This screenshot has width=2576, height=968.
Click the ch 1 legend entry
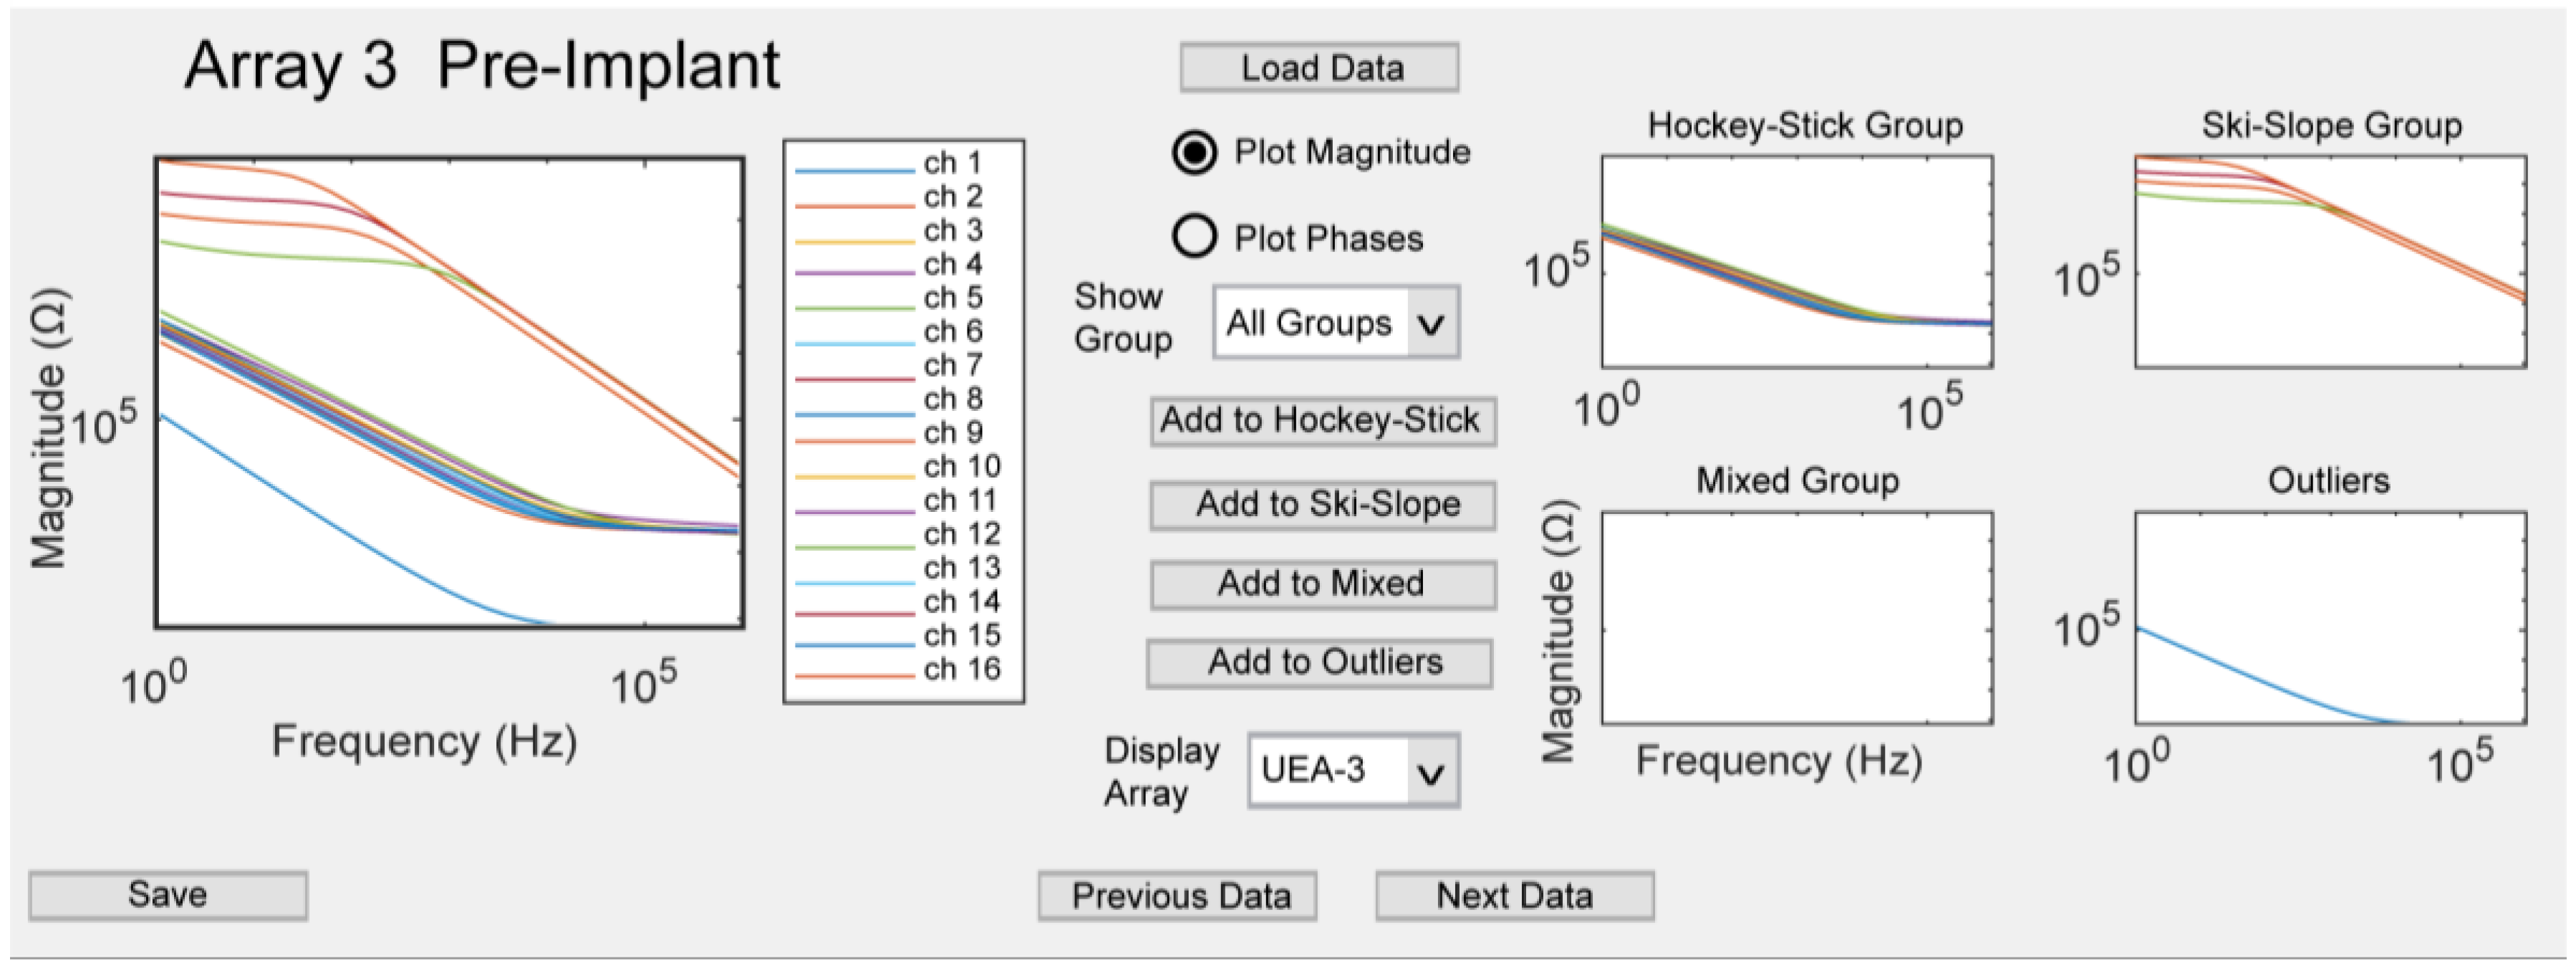tap(952, 163)
